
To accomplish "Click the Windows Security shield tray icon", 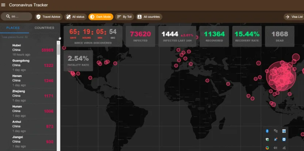I will coord(267,139).
